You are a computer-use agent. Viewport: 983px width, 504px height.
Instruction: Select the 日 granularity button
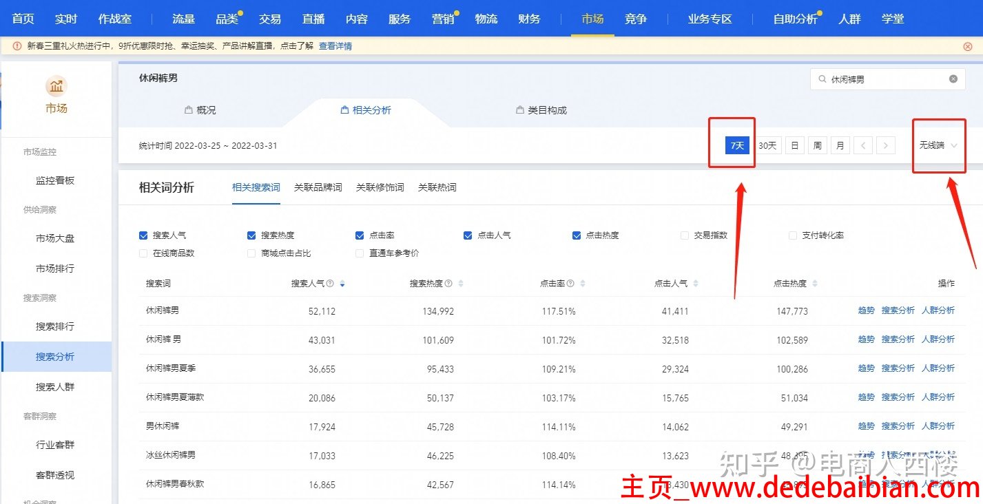[x=794, y=145]
